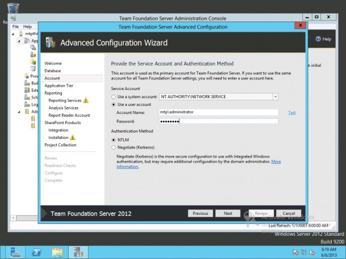Select the Account wizard step
The height and width of the screenshot is (259, 346).
72,78
